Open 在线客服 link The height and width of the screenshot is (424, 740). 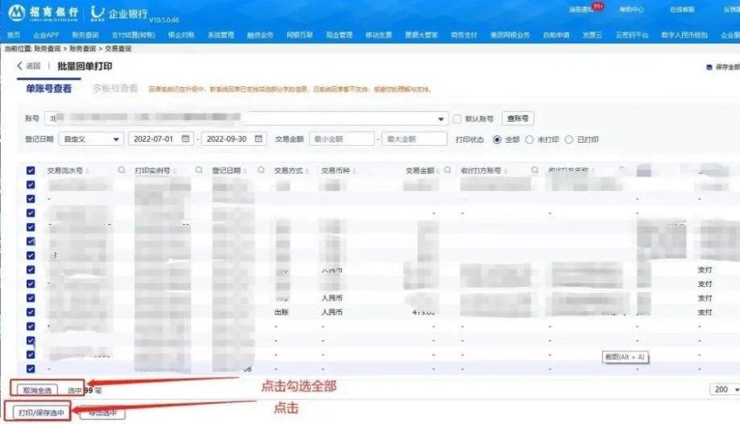coord(682,9)
